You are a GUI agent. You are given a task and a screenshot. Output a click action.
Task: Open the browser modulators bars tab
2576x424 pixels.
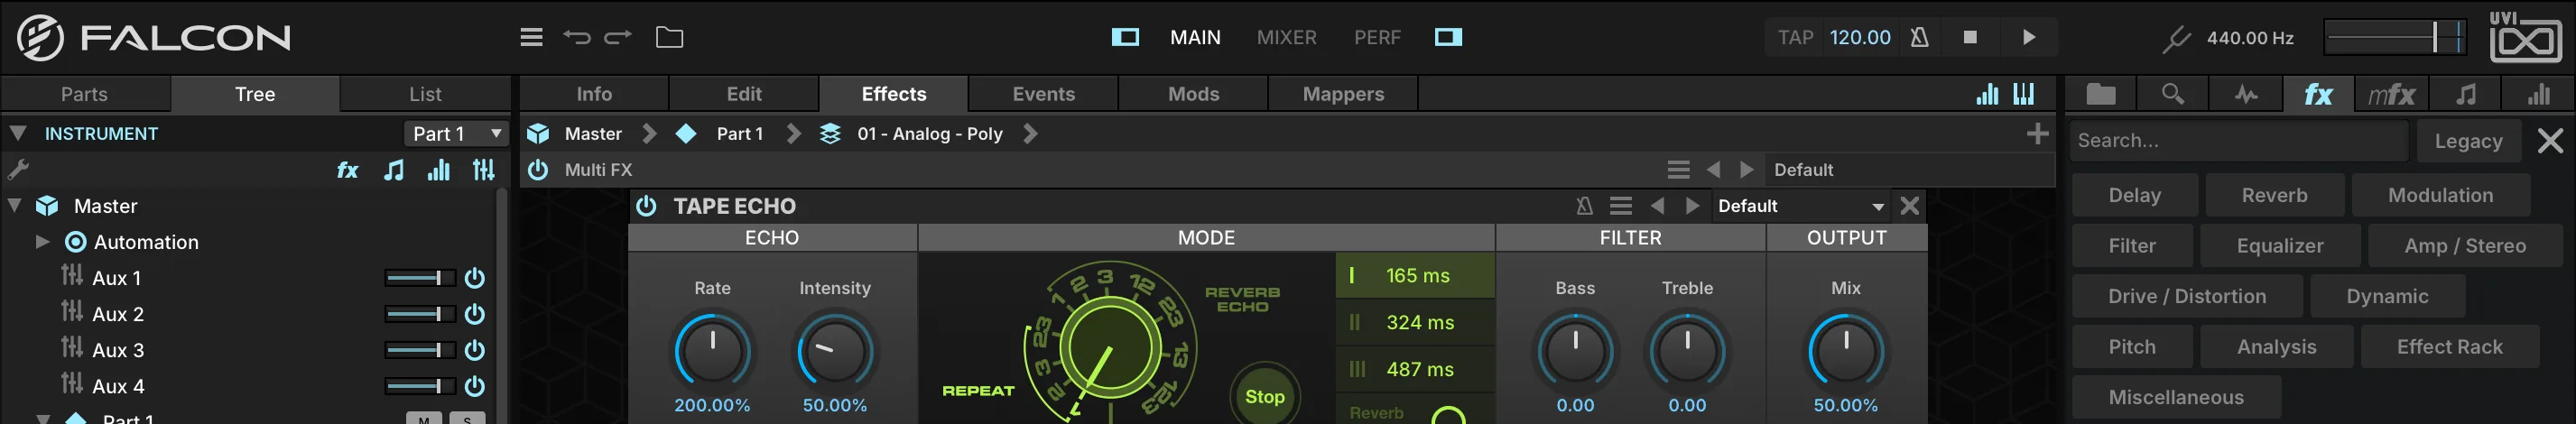(x=2538, y=94)
